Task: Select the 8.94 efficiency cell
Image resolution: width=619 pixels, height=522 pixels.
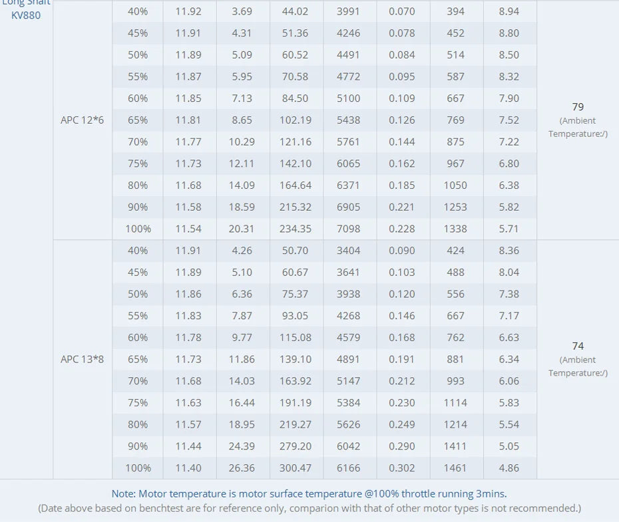Action: (x=509, y=11)
